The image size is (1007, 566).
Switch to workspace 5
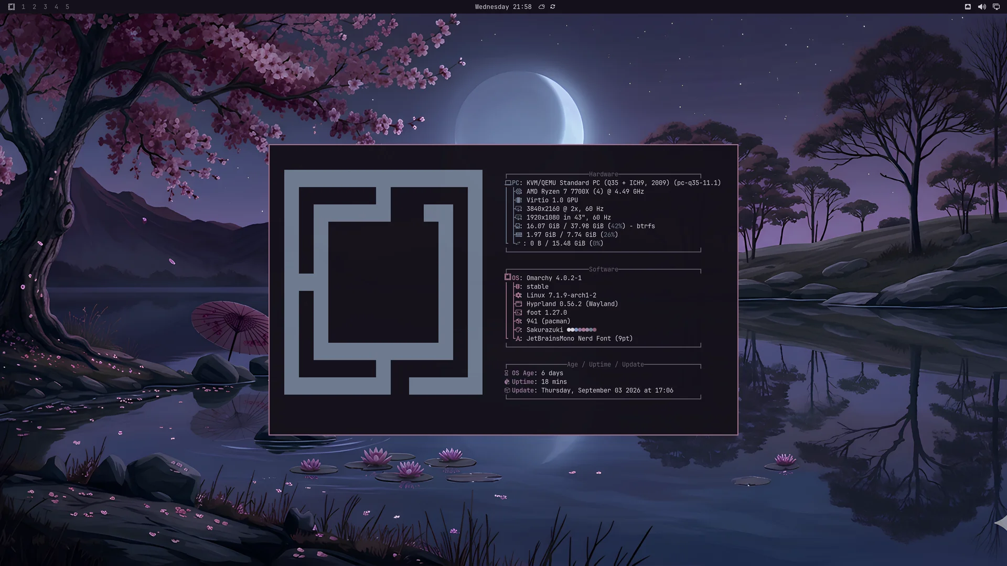(68, 7)
